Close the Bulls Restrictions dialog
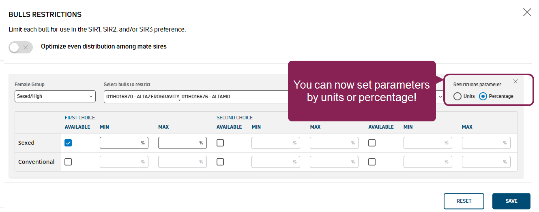 click(x=527, y=12)
